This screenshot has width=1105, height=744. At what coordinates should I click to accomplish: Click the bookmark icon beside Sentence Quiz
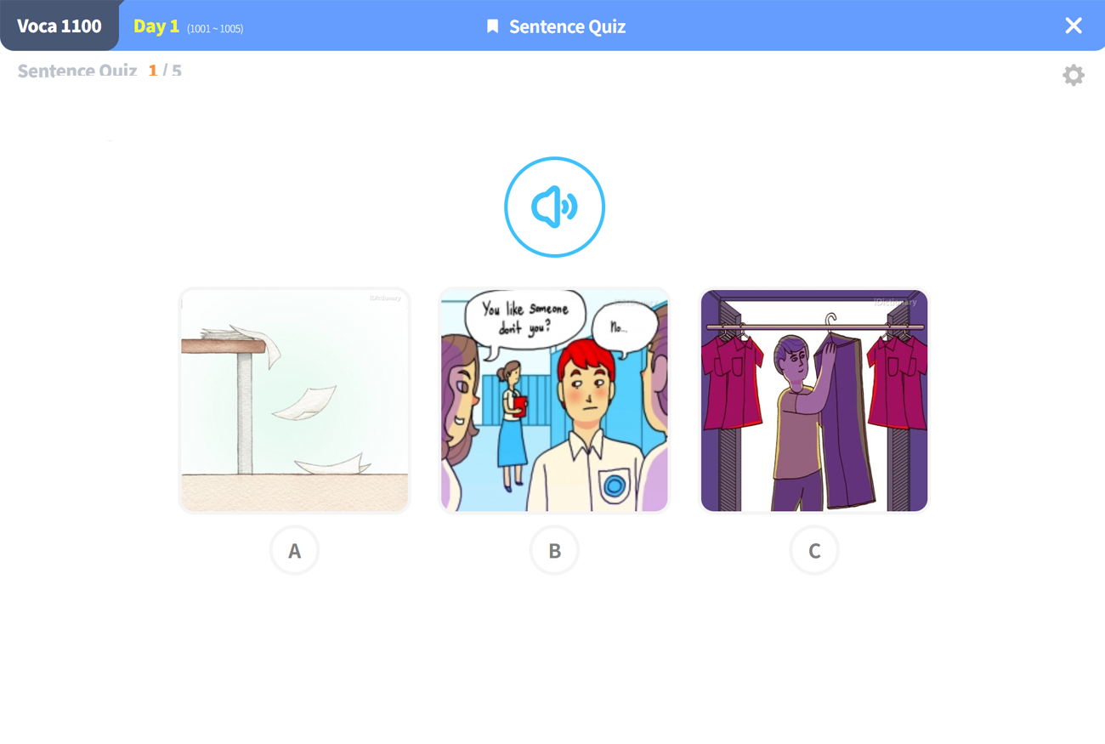[492, 26]
